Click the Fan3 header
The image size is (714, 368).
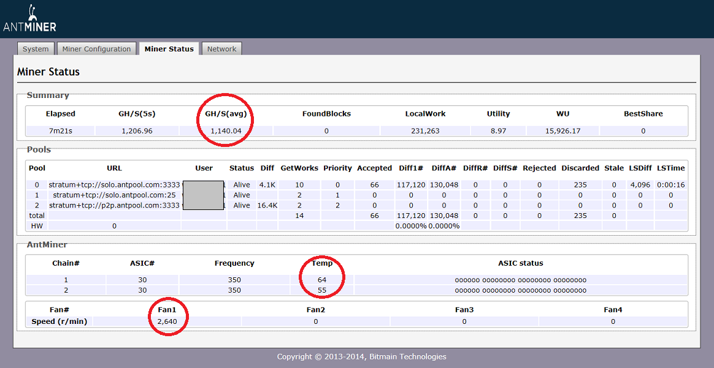pos(464,310)
